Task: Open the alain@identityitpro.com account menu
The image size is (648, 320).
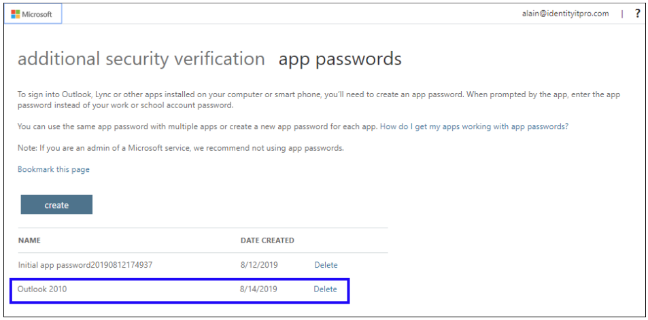Action: coord(565,14)
